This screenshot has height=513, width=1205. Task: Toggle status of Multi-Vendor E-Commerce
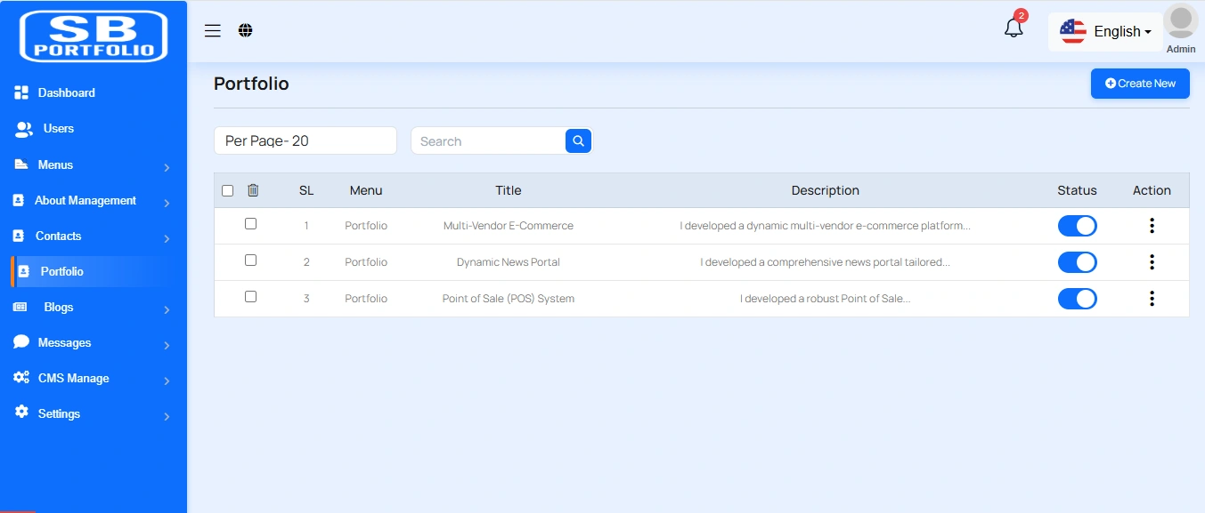point(1077,226)
